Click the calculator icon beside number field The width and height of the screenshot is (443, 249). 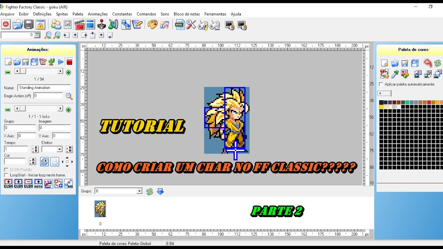[37, 35]
